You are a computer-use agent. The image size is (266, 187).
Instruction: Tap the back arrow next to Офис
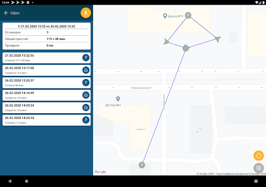coord(6,13)
